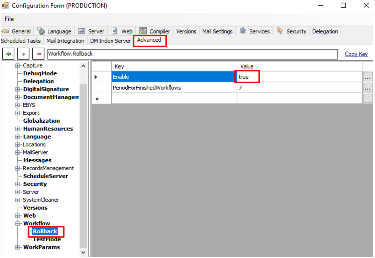Click the small green plus add button
Screen dimensions: 375x258
23,54
